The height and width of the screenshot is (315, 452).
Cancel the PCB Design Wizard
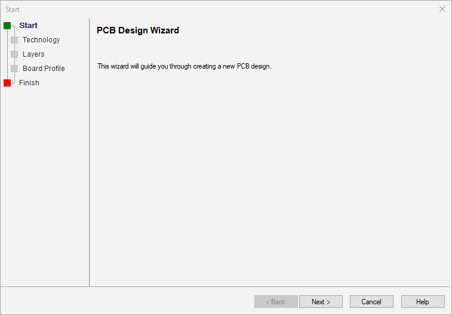(x=371, y=302)
